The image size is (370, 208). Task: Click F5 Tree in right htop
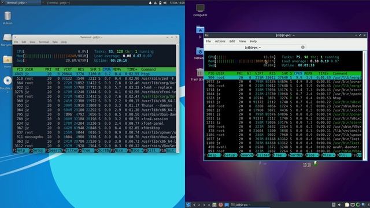[x=277, y=155]
